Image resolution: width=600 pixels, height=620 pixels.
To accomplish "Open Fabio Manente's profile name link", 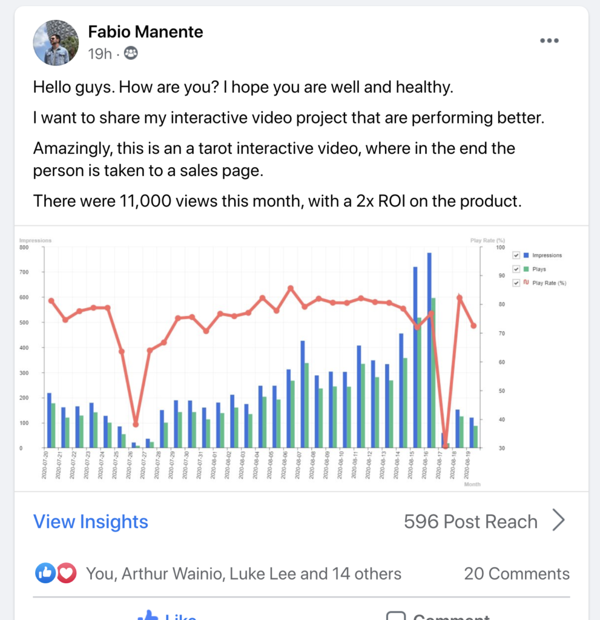I will point(145,31).
